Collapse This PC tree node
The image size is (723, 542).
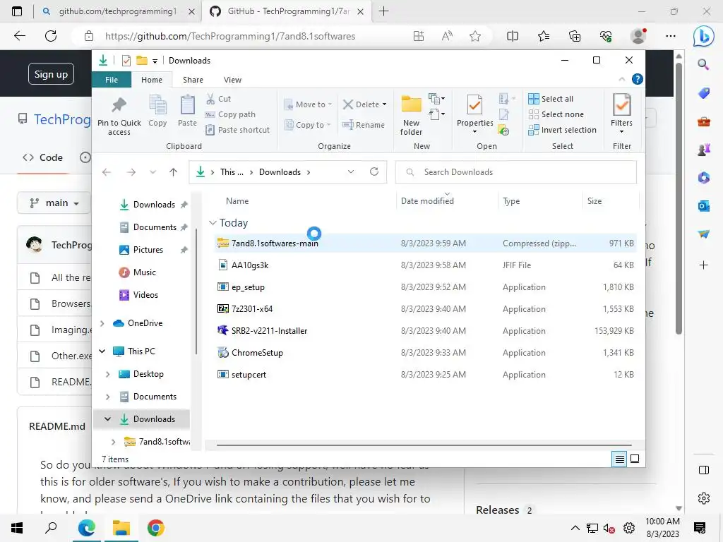[x=102, y=351]
